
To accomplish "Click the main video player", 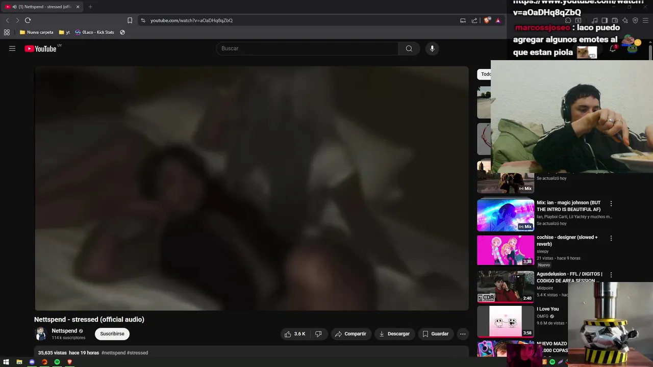I will pyautogui.click(x=252, y=188).
